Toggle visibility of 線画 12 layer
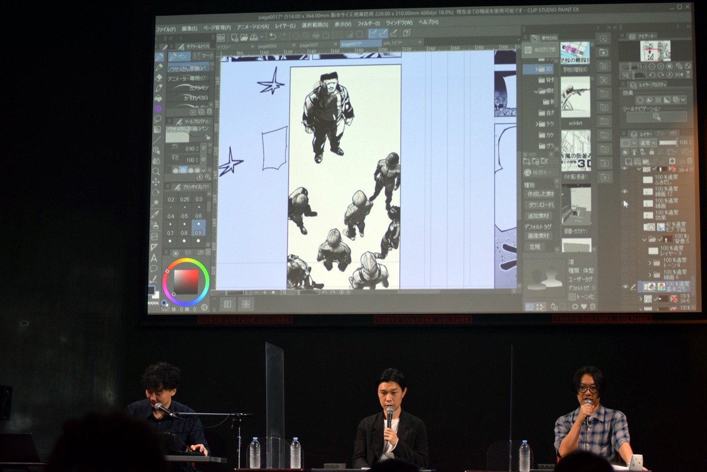 coord(625,192)
